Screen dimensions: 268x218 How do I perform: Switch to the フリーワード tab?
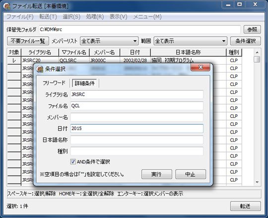(x=54, y=83)
